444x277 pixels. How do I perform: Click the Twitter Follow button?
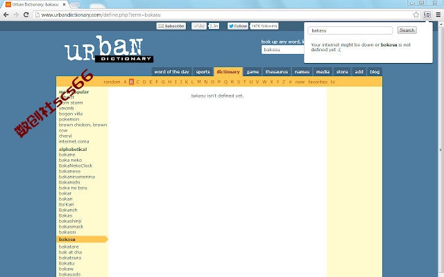(x=238, y=26)
